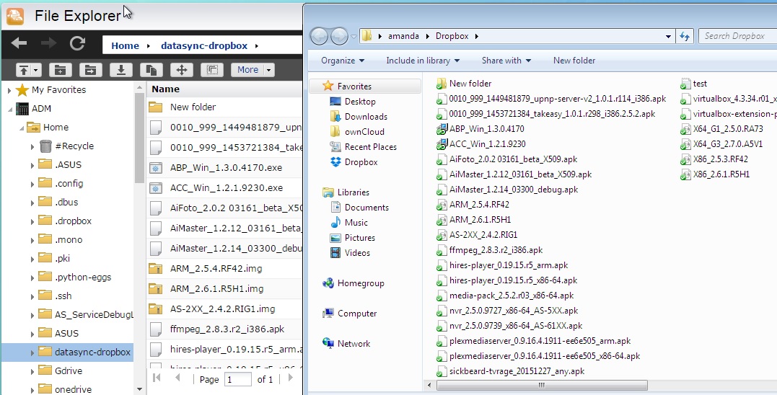Open Recent Places in navigation pane
The height and width of the screenshot is (395, 777).
371,147
